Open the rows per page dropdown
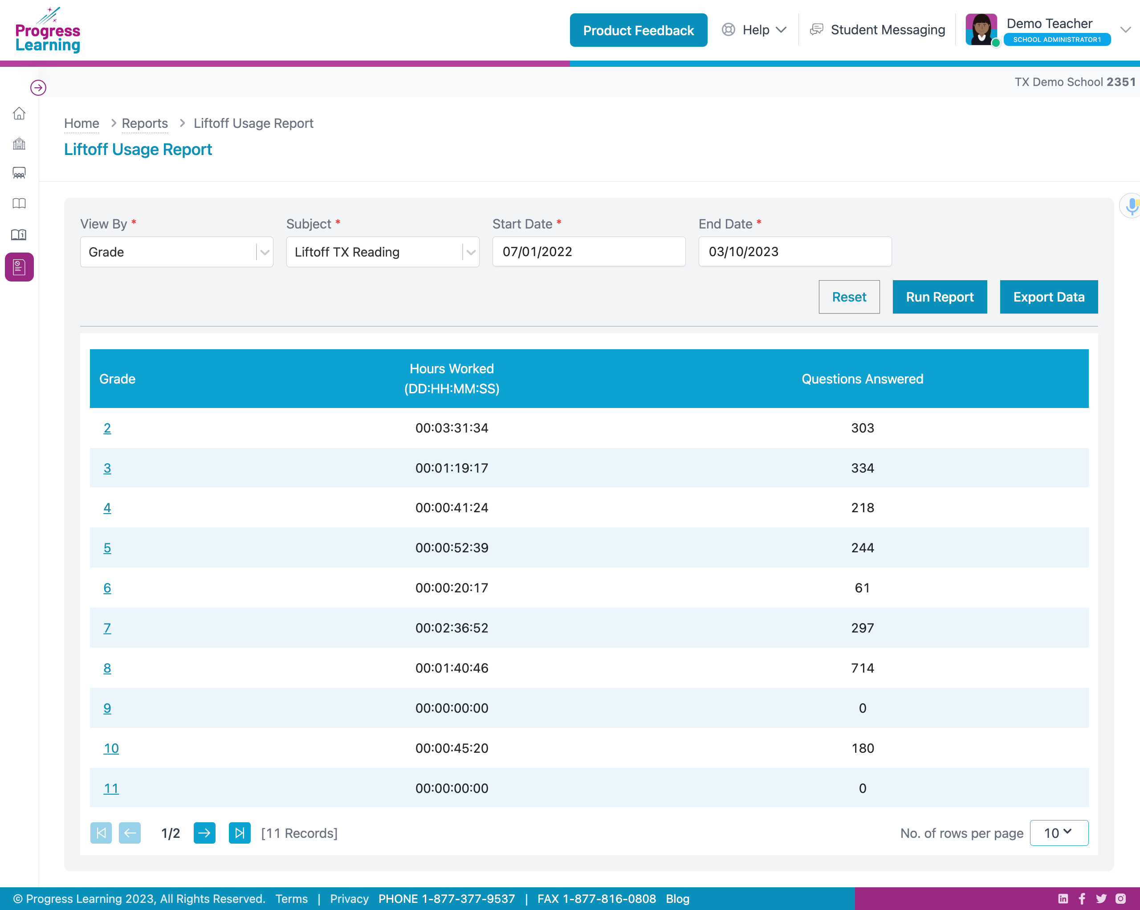Viewport: 1140px width, 910px height. [x=1059, y=833]
